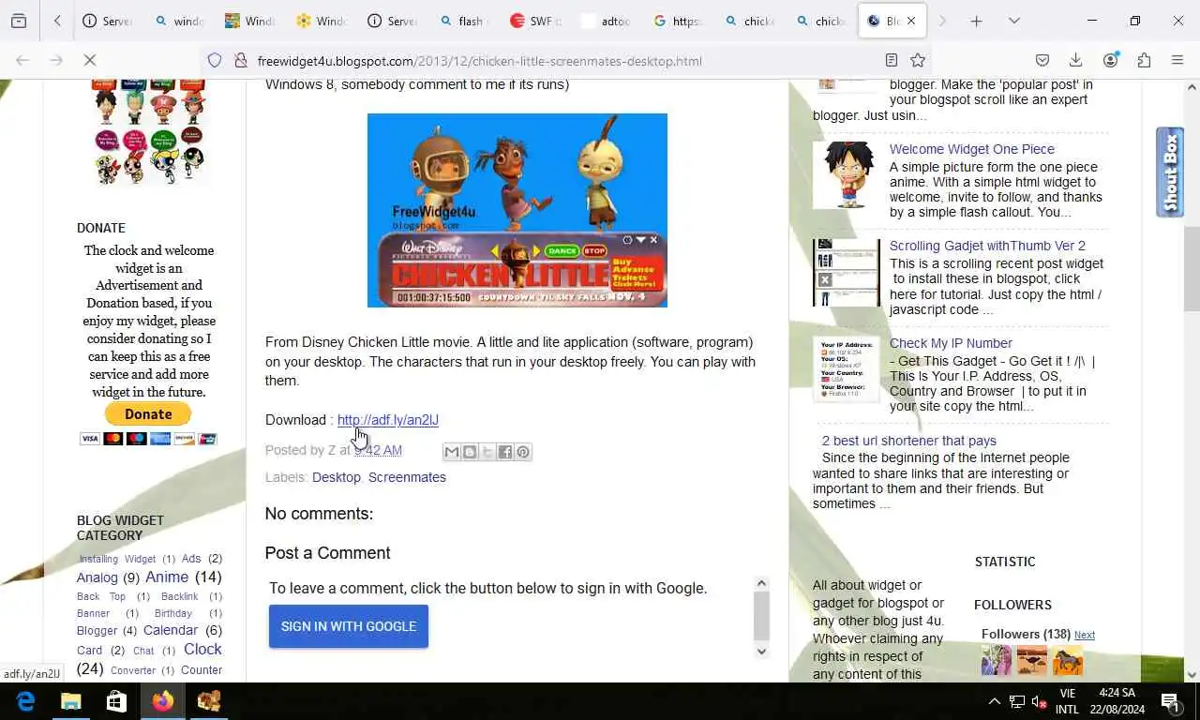Screen dimensions: 1200x720
Task: Open Microsoft Edge from the taskbar
Action: [25, 701]
